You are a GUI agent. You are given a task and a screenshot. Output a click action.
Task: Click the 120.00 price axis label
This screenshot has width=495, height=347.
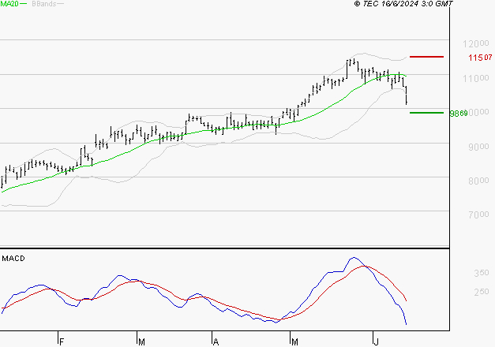pyautogui.click(x=476, y=43)
